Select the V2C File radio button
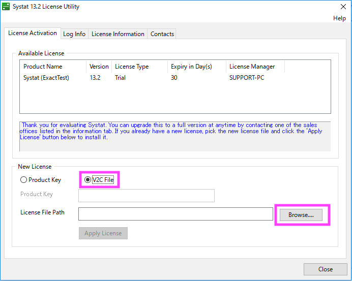This screenshot has height=281, width=352. 99,180
